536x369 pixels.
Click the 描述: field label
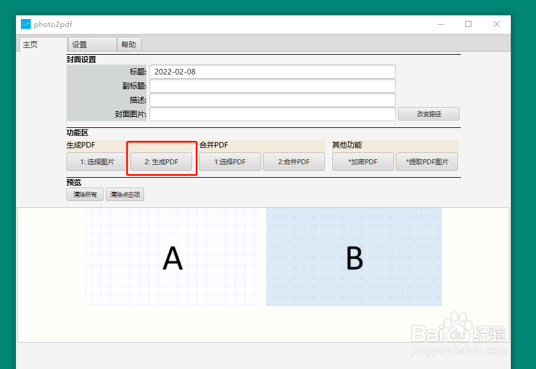click(138, 100)
